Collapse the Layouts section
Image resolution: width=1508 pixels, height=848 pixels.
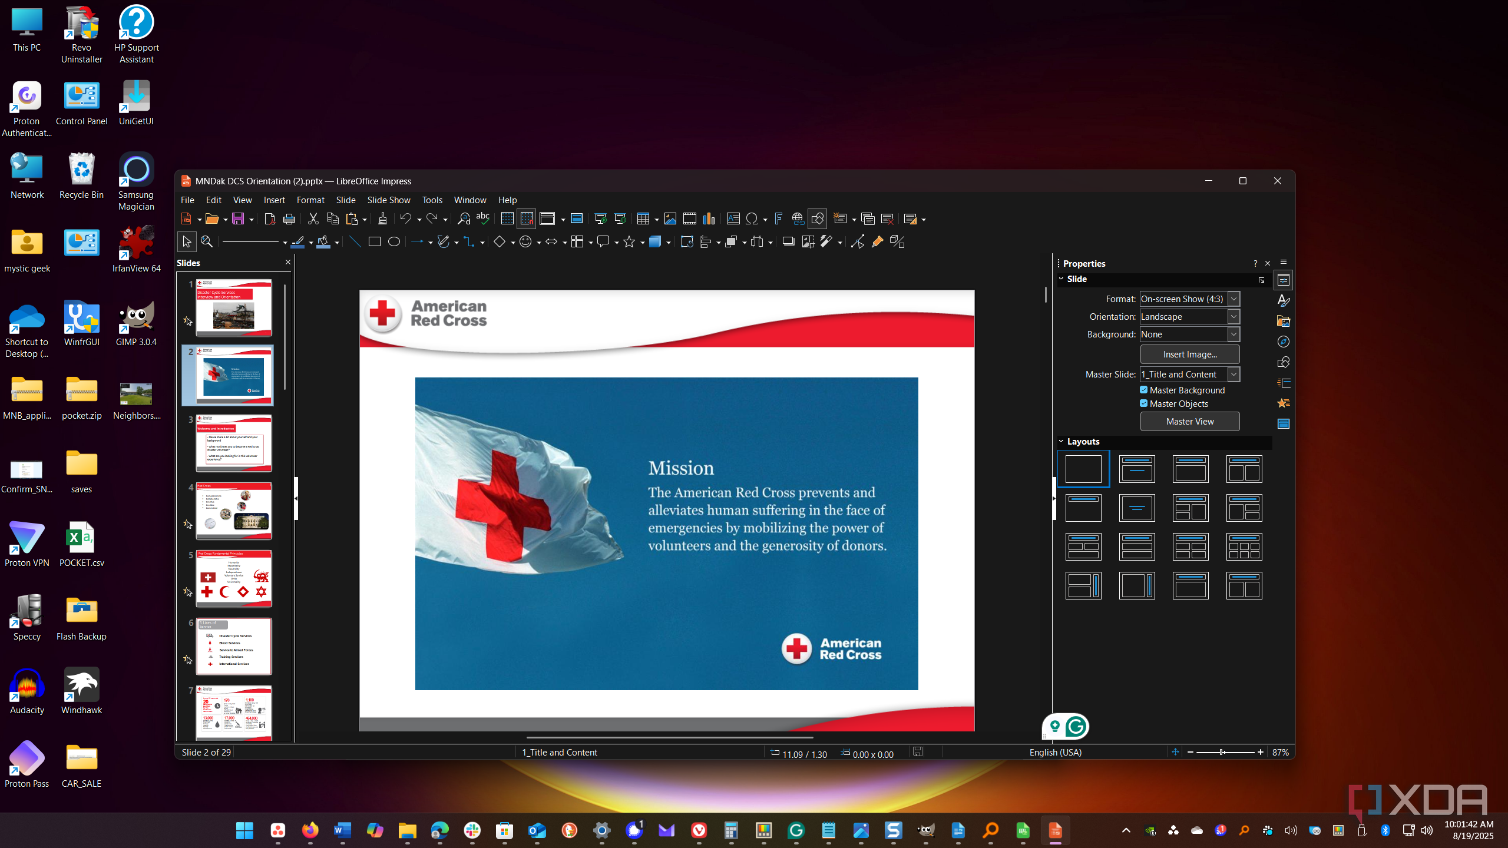(1061, 441)
